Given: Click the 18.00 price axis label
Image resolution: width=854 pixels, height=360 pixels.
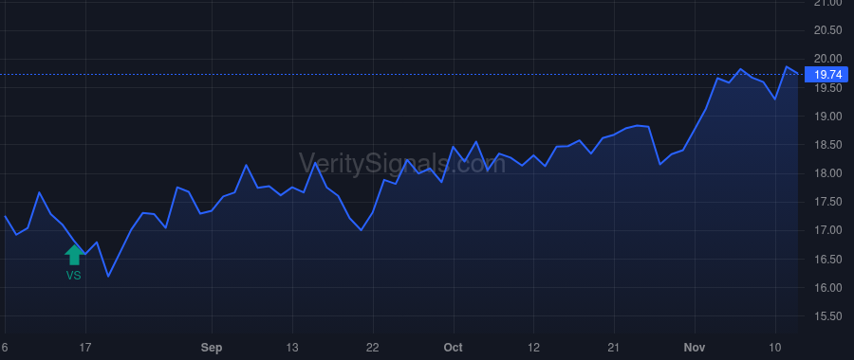Looking at the screenshot, I should pos(827,173).
